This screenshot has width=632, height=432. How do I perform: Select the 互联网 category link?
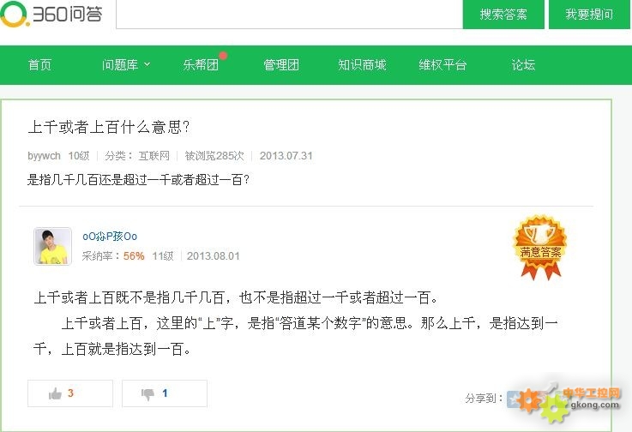pos(154,155)
